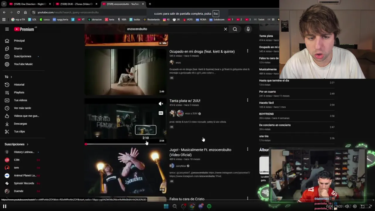Viewport: 375px width, 211px height.
Task: Reload the current page
Action: 18,12
